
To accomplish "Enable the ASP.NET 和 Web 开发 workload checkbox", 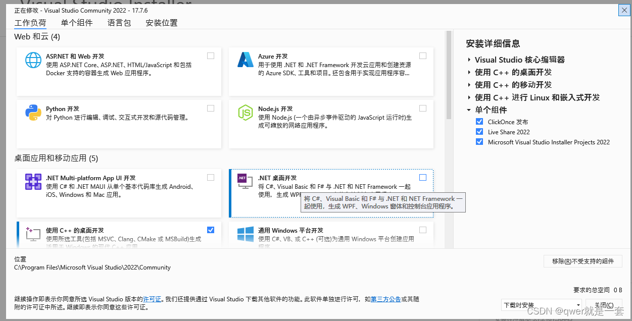I will click(211, 56).
